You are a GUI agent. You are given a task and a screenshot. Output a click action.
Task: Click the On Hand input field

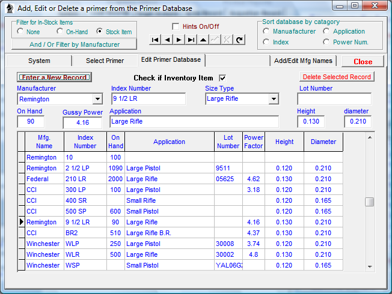click(x=31, y=122)
